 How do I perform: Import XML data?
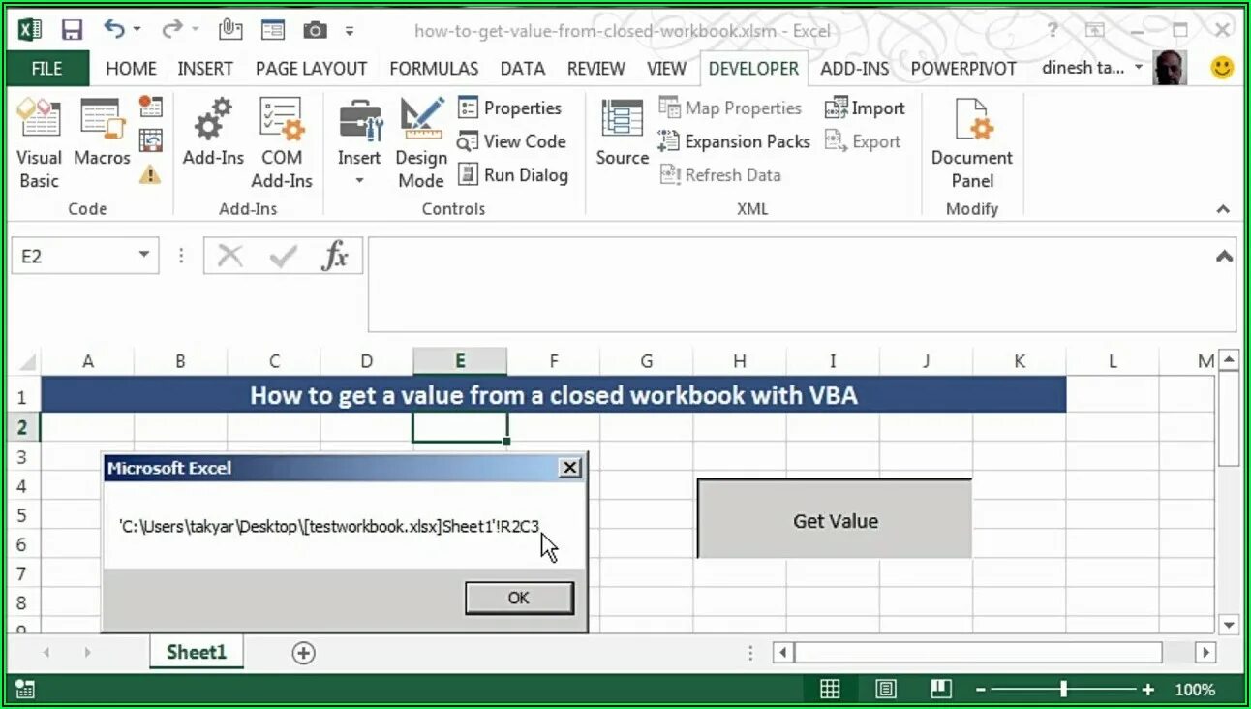pos(865,108)
